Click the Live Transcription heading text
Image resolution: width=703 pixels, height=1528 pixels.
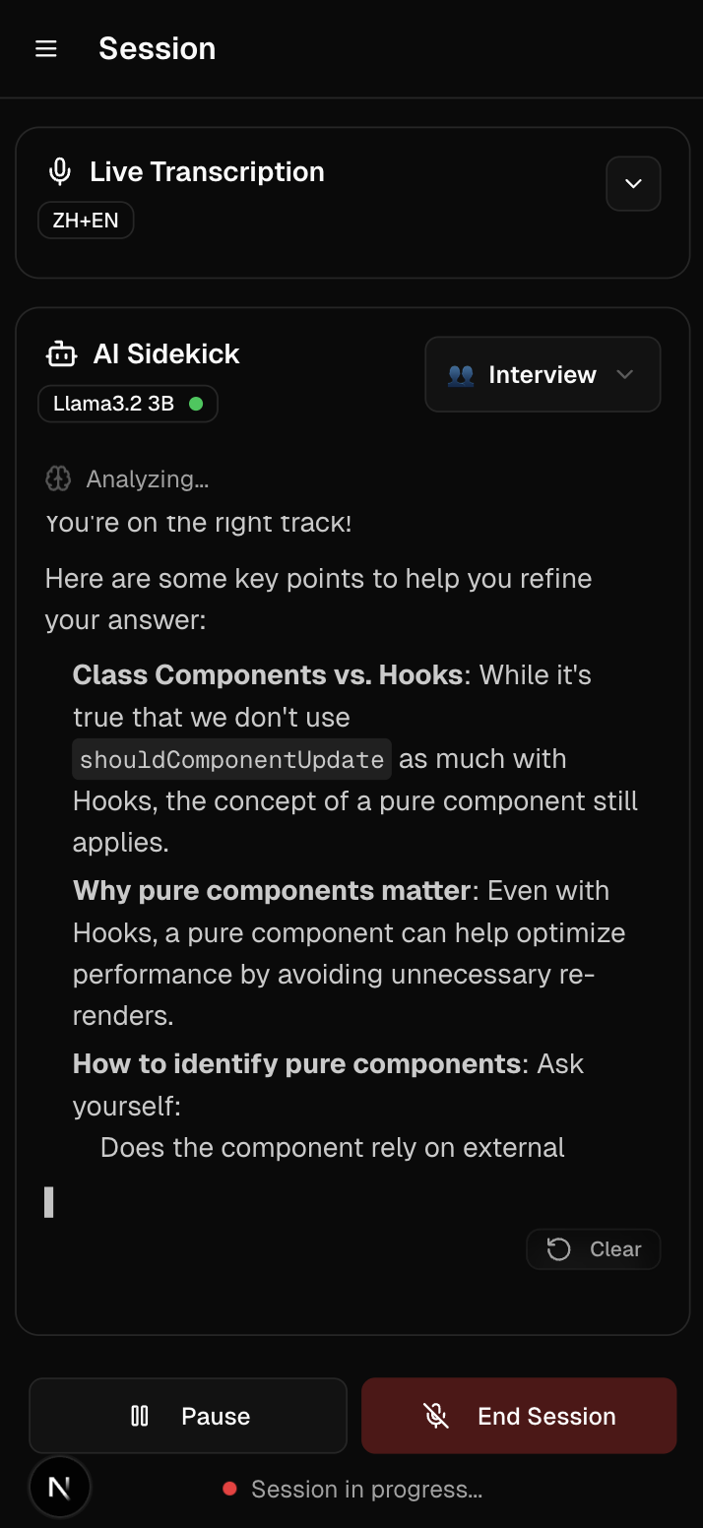pos(207,172)
